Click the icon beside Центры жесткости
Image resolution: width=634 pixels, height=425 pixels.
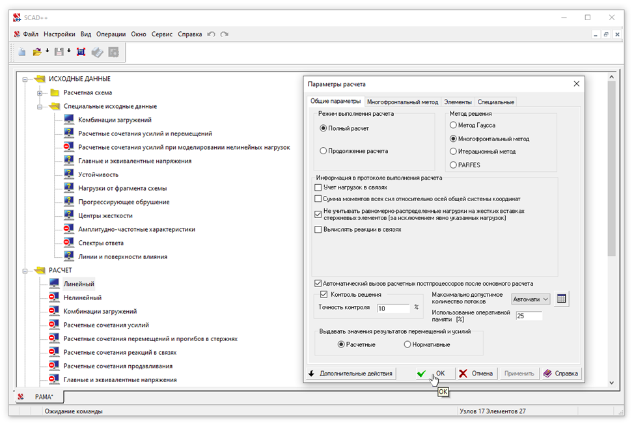[69, 215]
